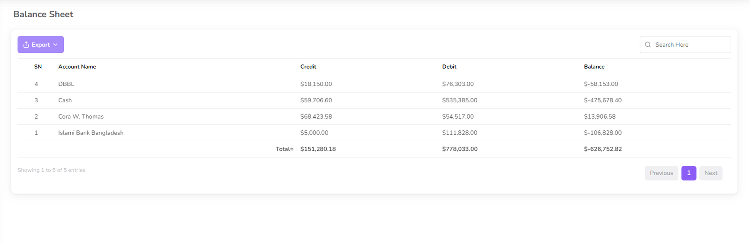Sort by SN column header
The image size is (750, 243).
[x=38, y=67]
